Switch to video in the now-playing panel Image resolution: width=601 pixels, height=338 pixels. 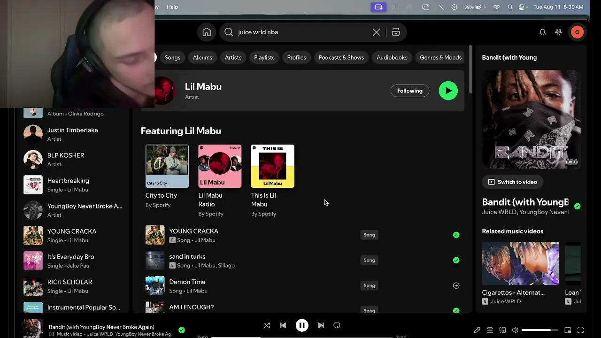coord(512,182)
